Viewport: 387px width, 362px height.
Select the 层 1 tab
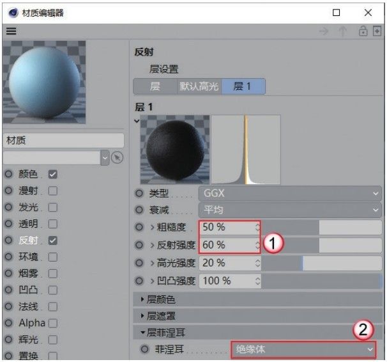(x=243, y=86)
